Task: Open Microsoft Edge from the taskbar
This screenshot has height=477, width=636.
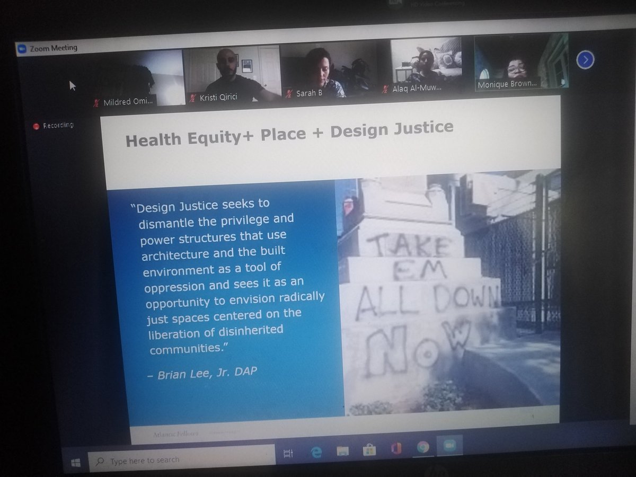Action: click(316, 451)
